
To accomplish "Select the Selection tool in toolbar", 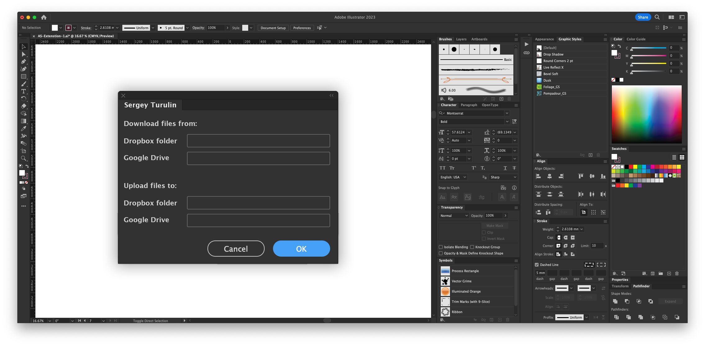I will click(24, 47).
